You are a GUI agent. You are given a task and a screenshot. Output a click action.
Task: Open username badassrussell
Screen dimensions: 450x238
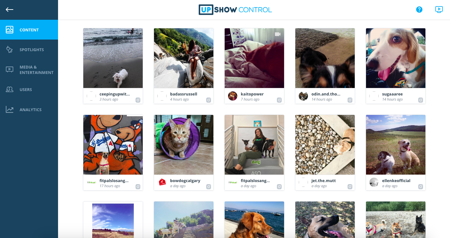point(184,94)
